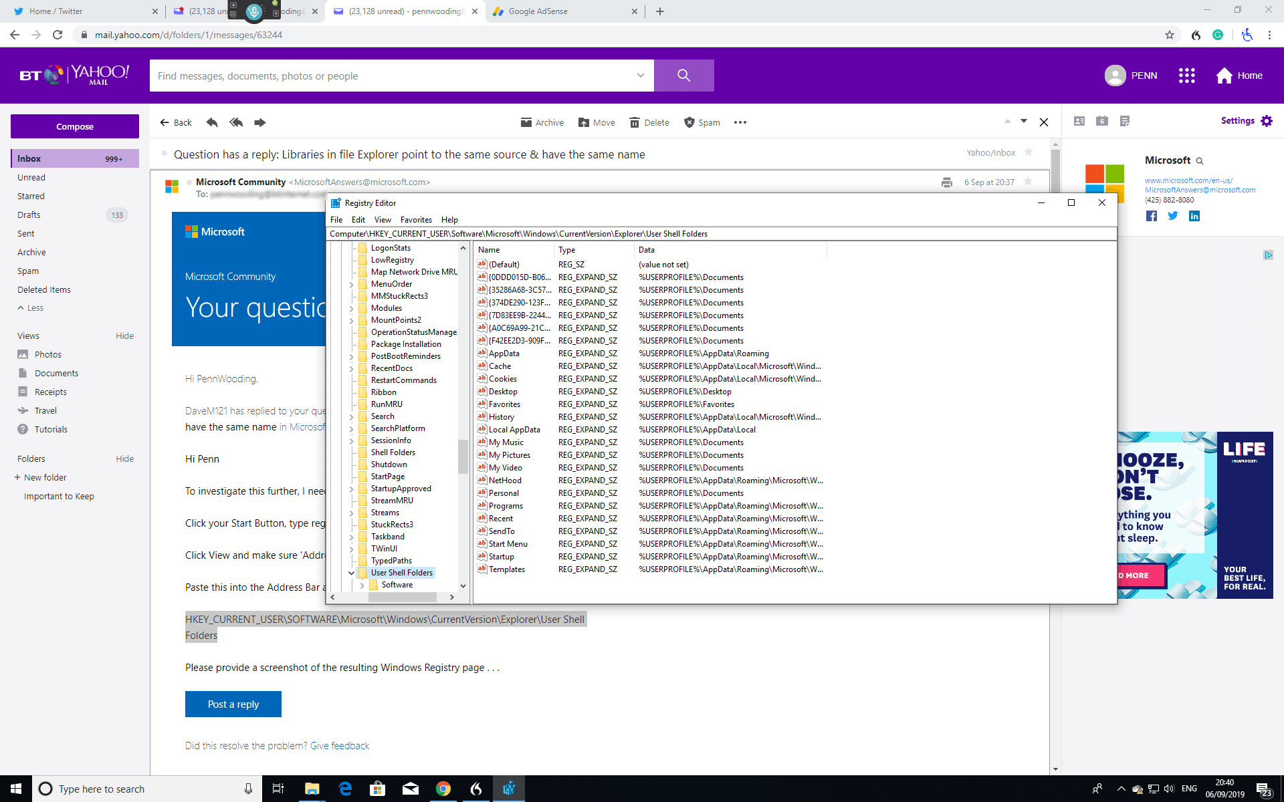1284x802 pixels.
Task: Collapse folder list with Less
Action: tap(31, 308)
